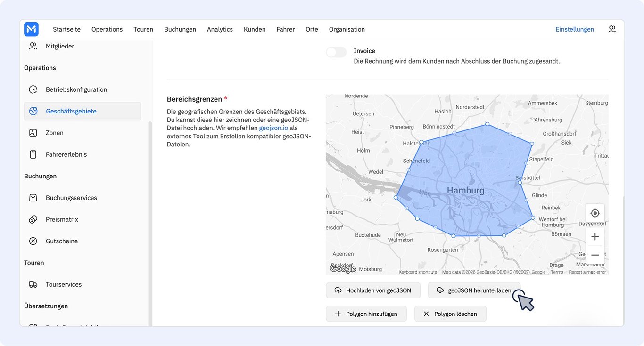Select Betriebskonfiguration in sidebar

83,89
